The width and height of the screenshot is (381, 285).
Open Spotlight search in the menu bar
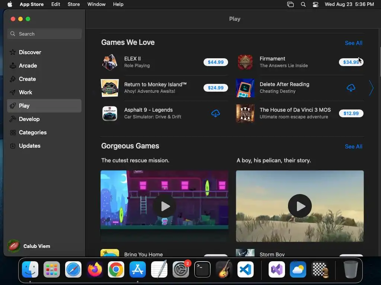click(303, 4)
